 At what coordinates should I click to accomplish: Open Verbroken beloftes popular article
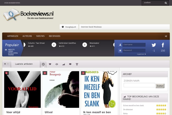point(67,43)
